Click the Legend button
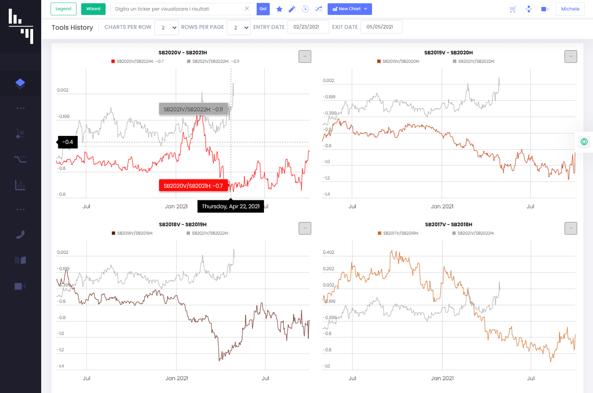This screenshot has height=393, width=593. 63,9
